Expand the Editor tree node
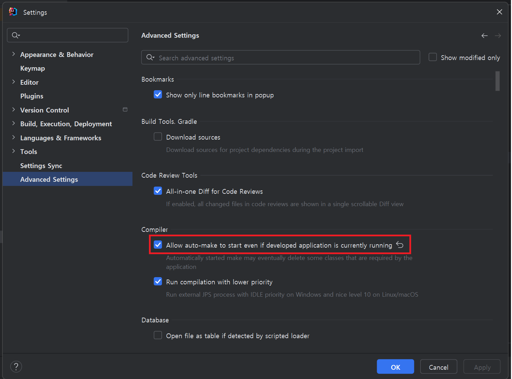This screenshot has height=379, width=512. tap(13, 82)
